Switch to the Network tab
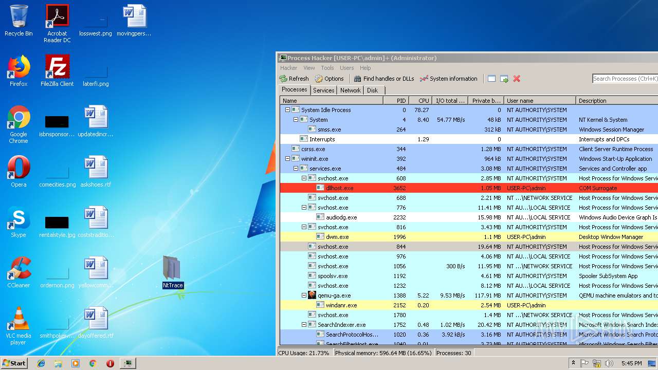The image size is (658, 370). point(351,90)
